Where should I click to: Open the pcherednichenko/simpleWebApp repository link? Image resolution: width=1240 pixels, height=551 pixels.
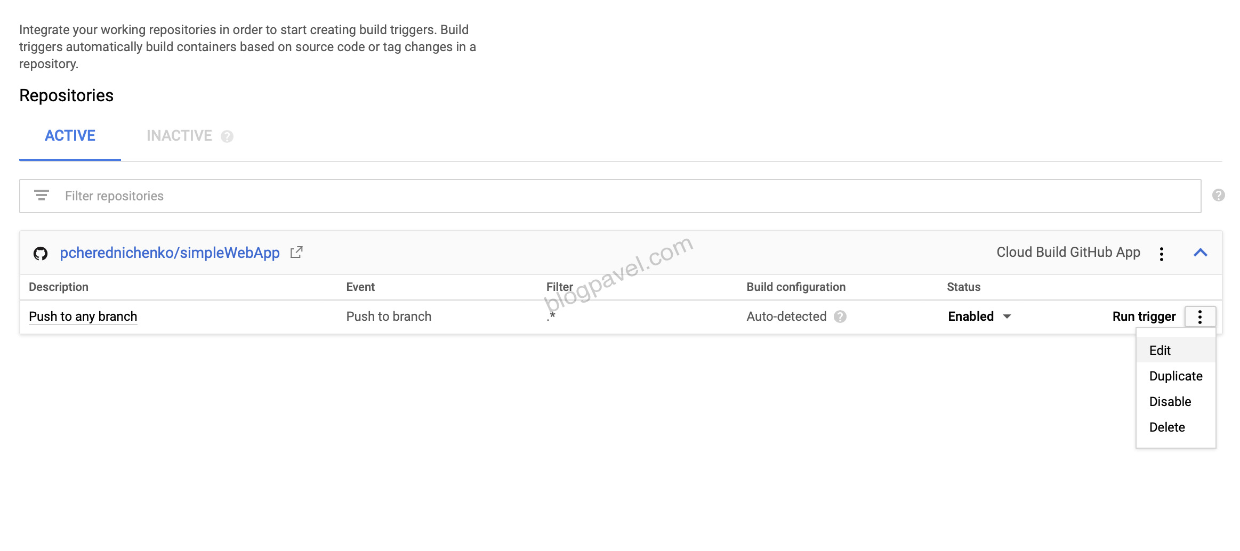(x=170, y=253)
